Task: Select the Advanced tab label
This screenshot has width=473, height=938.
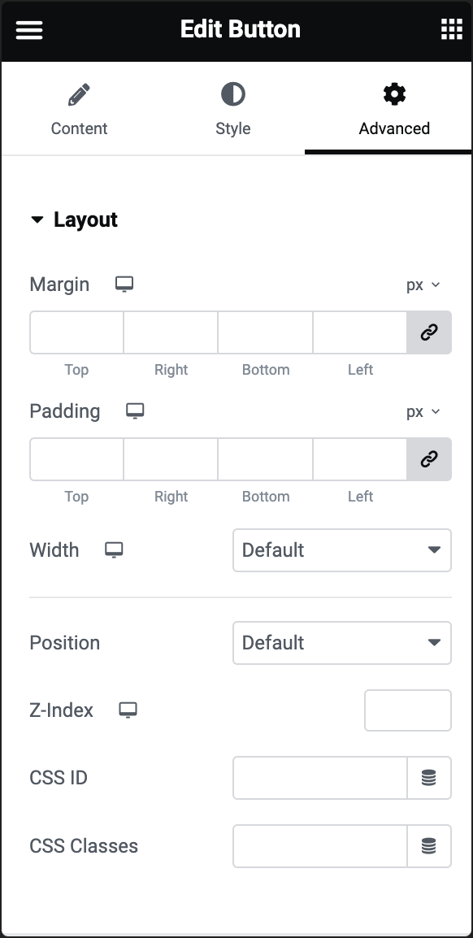Action: click(394, 128)
